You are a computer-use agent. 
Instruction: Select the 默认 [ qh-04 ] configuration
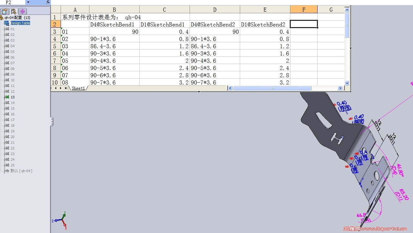click(21, 171)
